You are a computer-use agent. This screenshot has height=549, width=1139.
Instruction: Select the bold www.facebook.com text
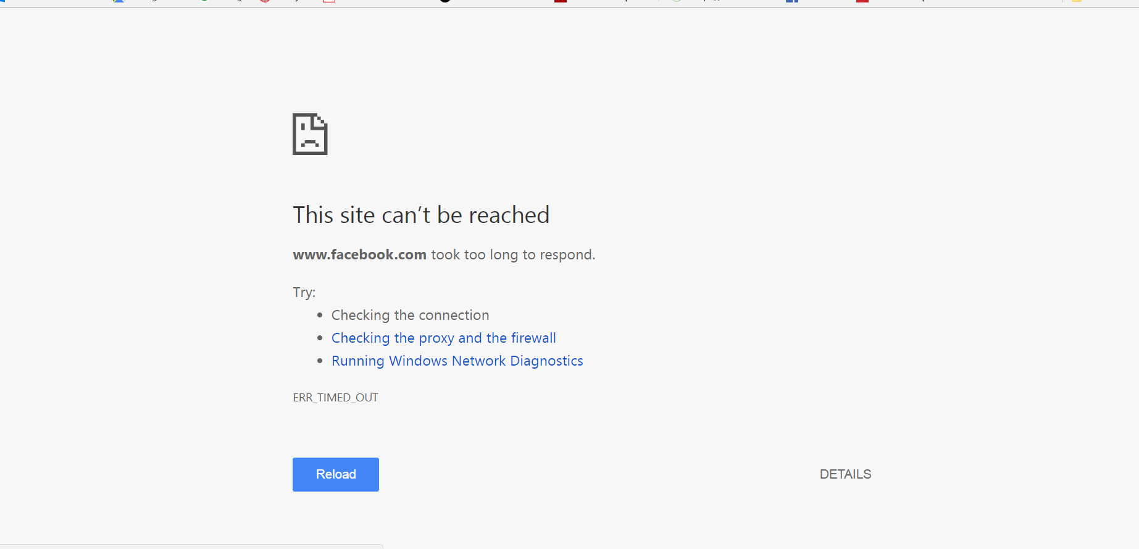pos(360,254)
